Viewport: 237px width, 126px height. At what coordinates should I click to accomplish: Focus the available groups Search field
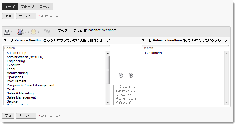pos(57,48)
